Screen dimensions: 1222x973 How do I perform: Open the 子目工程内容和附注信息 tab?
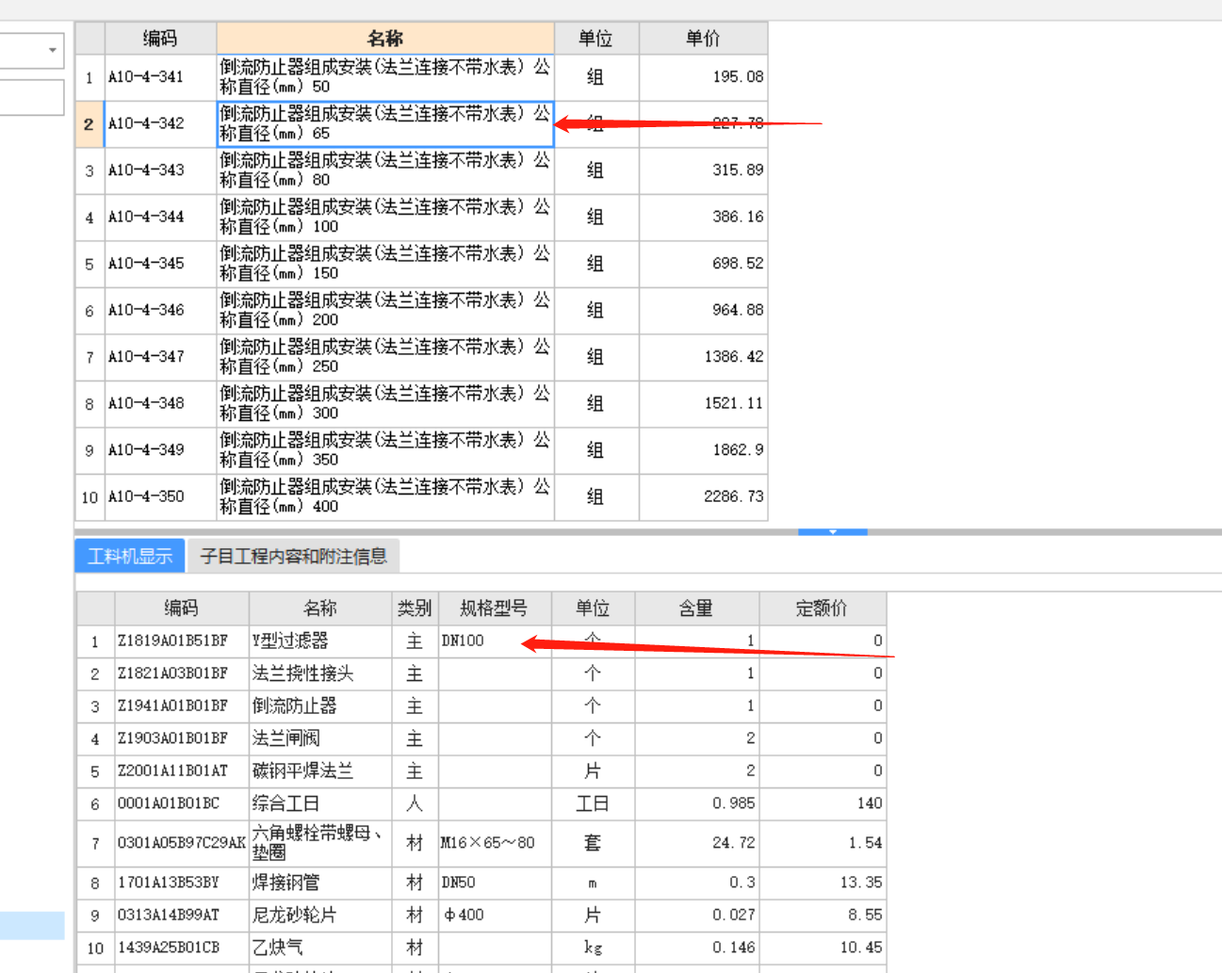coord(293,556)
